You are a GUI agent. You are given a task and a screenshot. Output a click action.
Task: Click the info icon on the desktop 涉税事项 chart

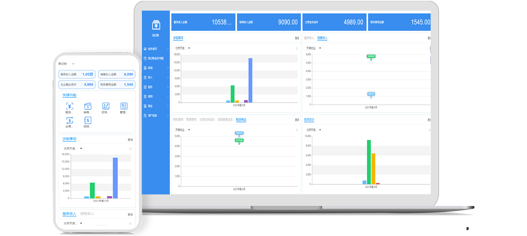pyautogui.click(x=297, y=48)
